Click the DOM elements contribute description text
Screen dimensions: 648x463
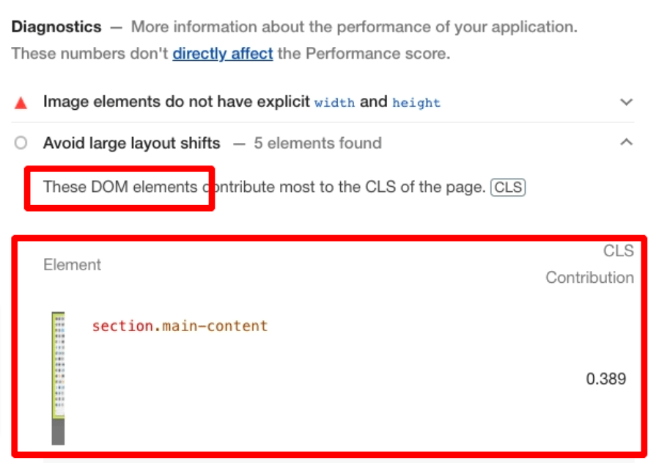265,187
